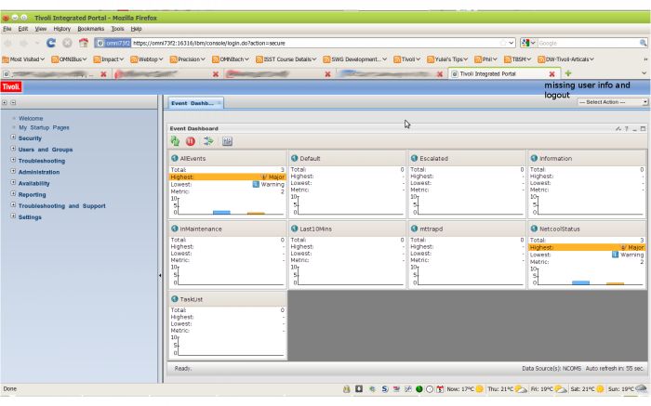Open the File menu
Viewport: 651px width, 406px height.
pos(7,29)
